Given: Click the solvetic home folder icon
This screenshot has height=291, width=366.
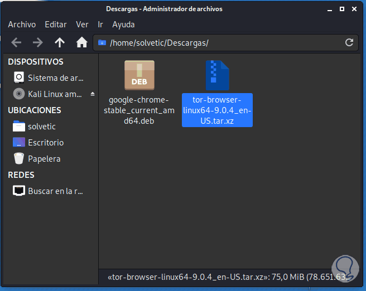Looking at the screenshot, I should point(19,126).
